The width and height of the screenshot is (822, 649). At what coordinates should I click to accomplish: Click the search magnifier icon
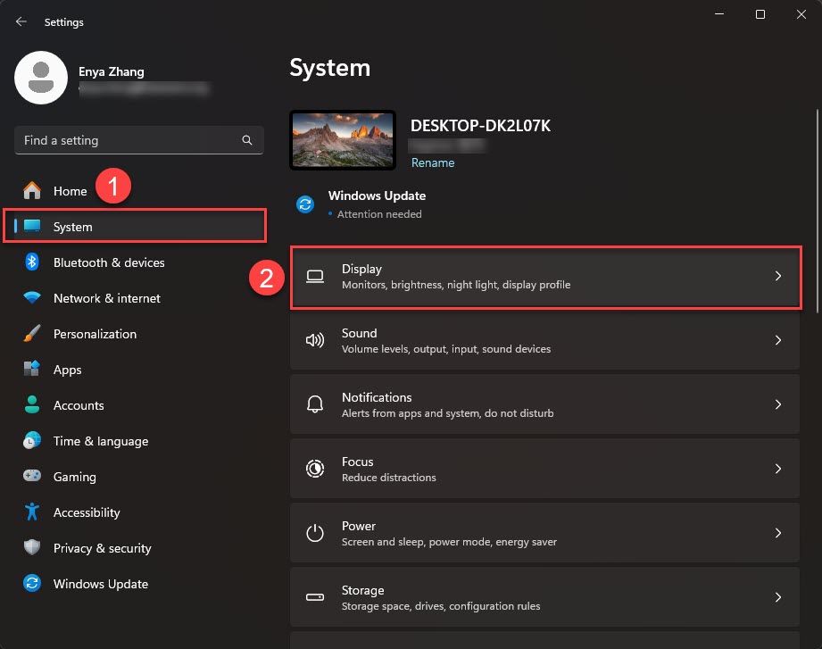click(x=246, y=140)
